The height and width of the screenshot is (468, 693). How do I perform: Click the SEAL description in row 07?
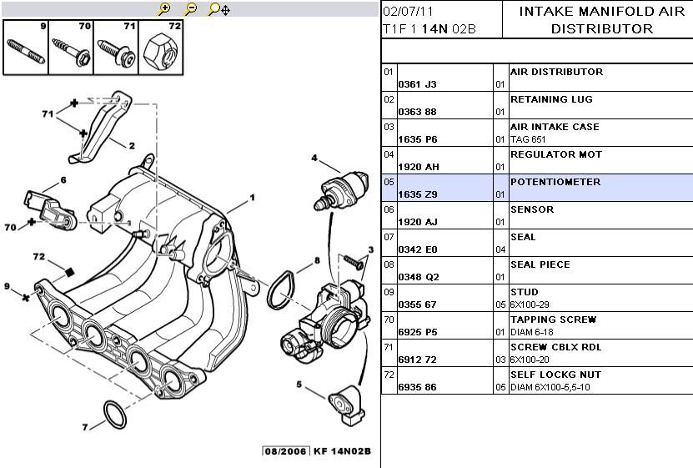tap(523, 237)
